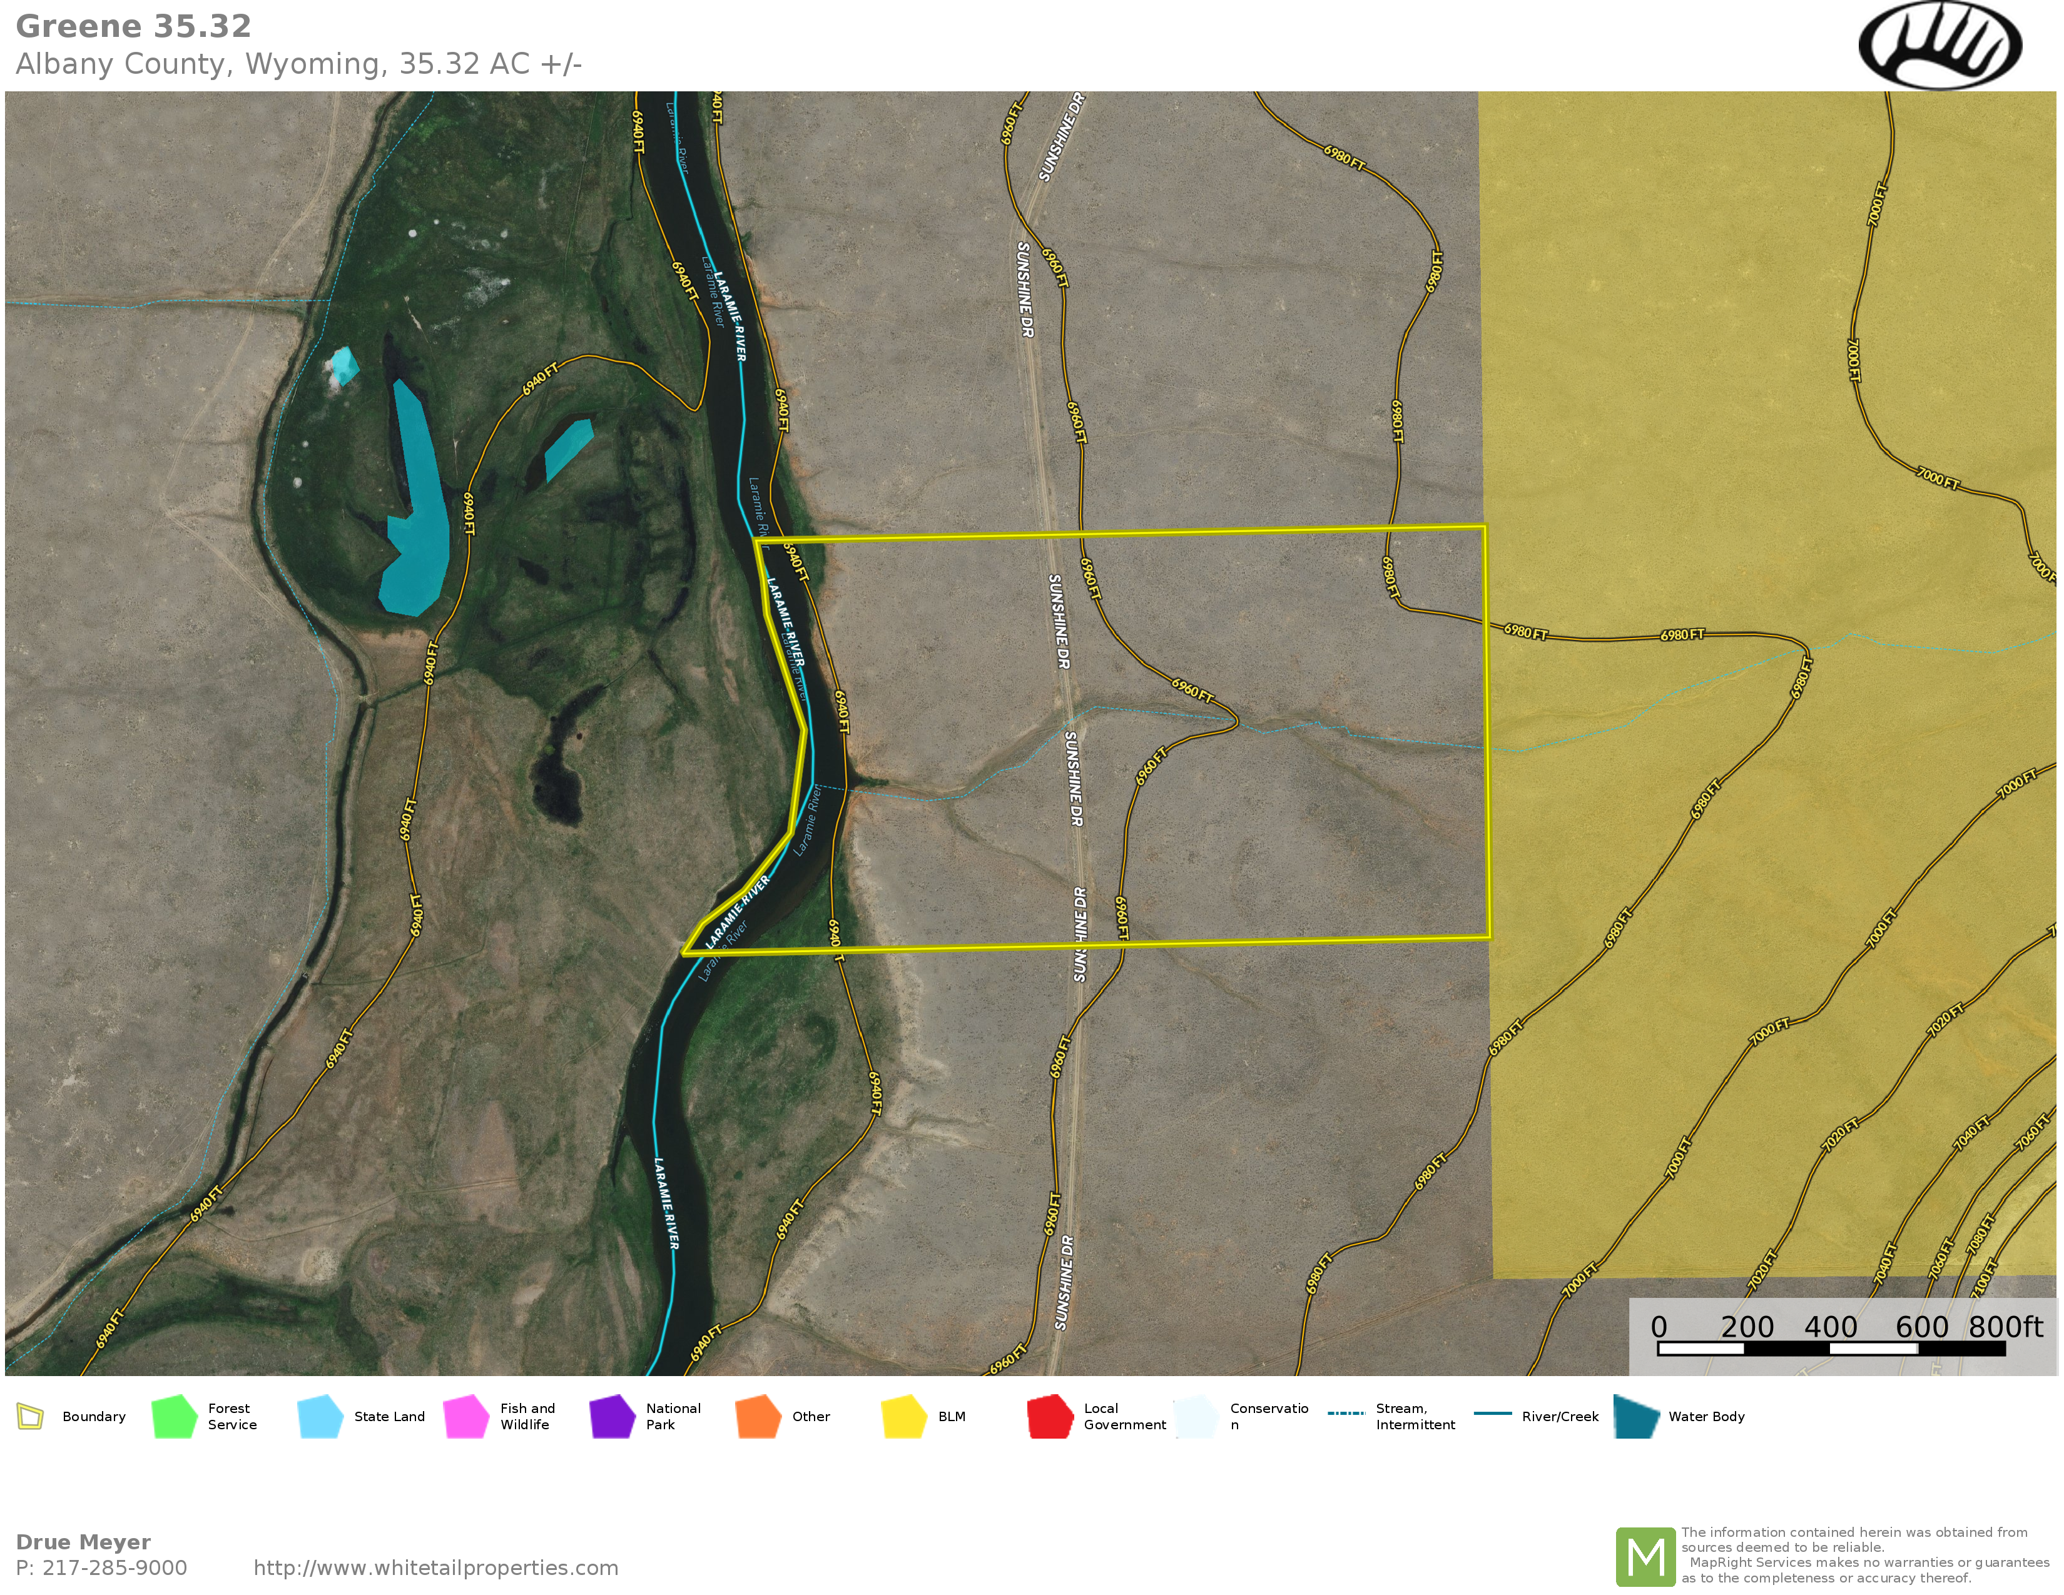The image size is (2064, 1595).
Task: Click the Water Body teal legend icon
Action: click(1636, 1416)
